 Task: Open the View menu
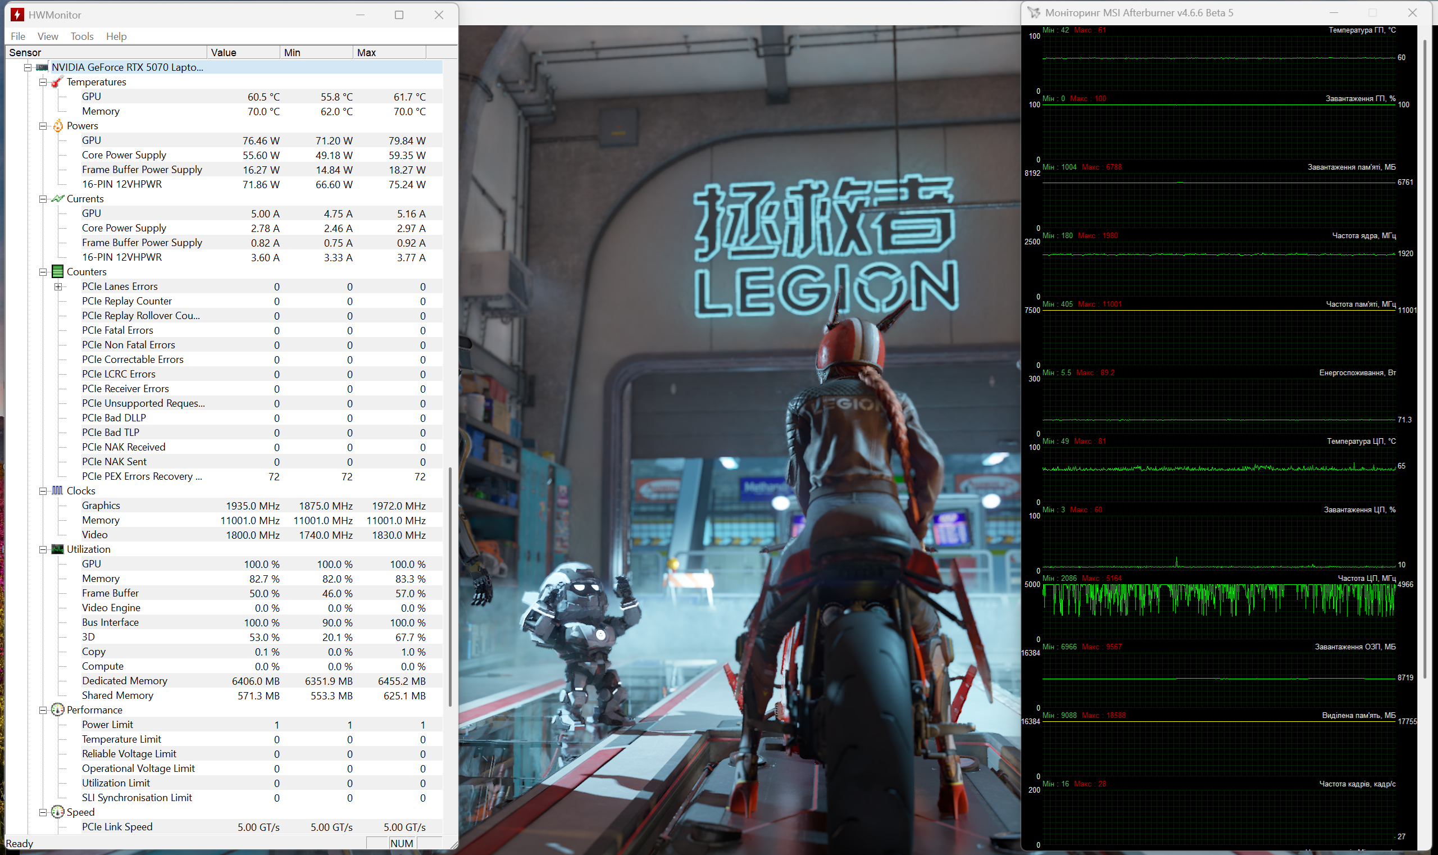pos(48,37)
